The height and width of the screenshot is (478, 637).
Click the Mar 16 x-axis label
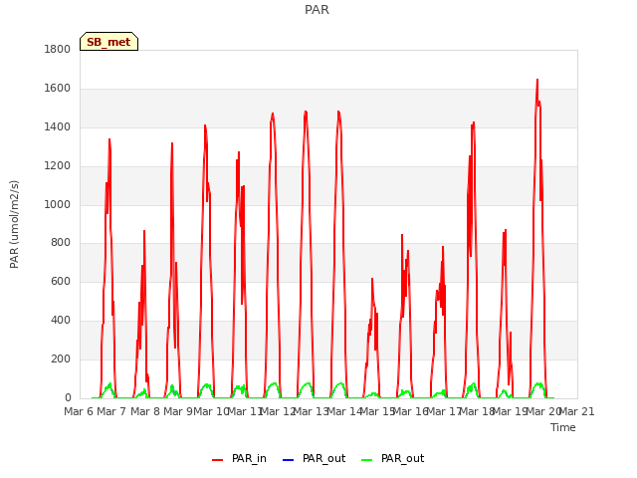pos(410,411)
